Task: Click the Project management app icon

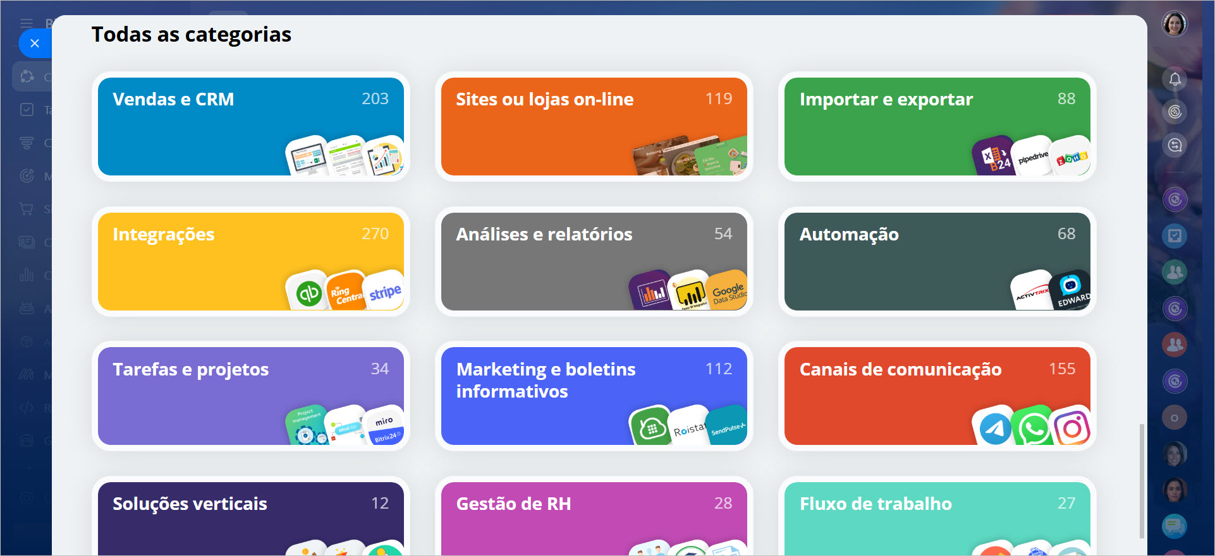Action: (x=307, y=427)
